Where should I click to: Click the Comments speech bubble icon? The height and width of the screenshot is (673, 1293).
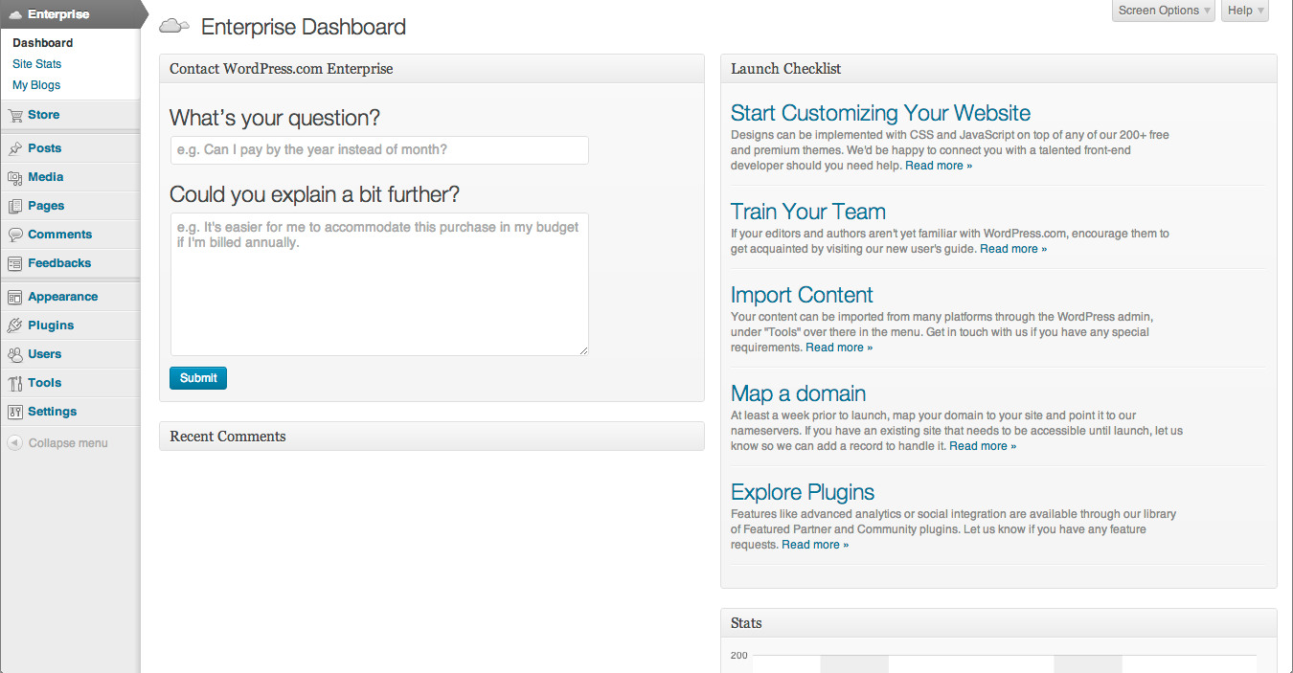(x=15, y=235)
